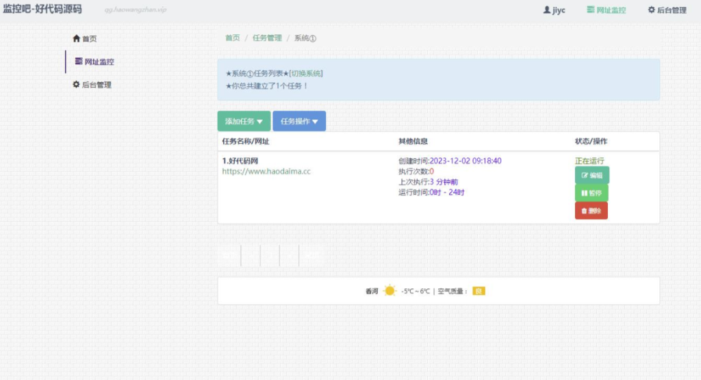This screenshot has width=701, height=380.
Task: Open the jiyc user menu
Action: [x=555, y=10]
